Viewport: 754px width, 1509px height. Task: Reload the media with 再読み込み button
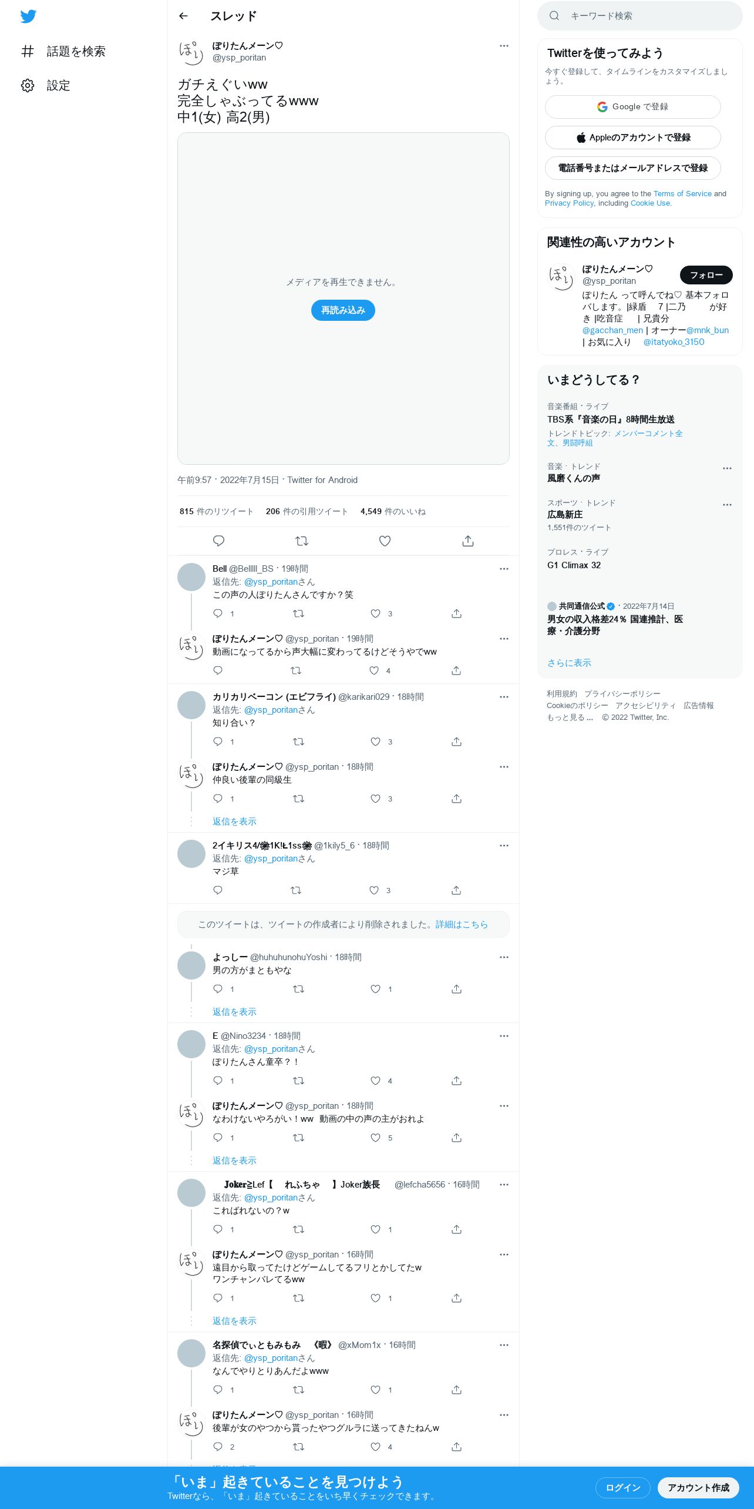click(343, 310)
